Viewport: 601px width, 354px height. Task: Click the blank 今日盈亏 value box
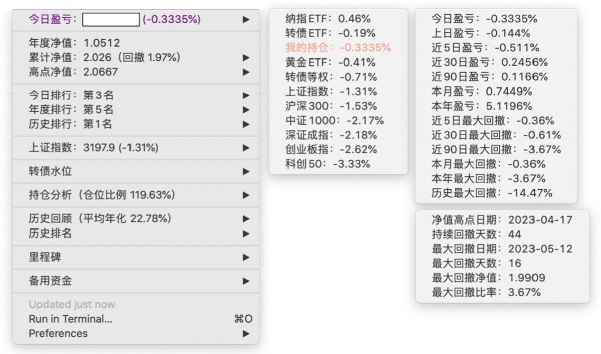point(111,20)
